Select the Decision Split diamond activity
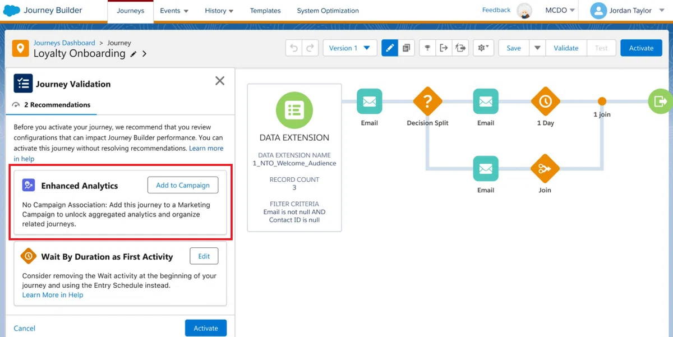Image resolution: width=673 pixels, height=337 pixels. point(427,101)
